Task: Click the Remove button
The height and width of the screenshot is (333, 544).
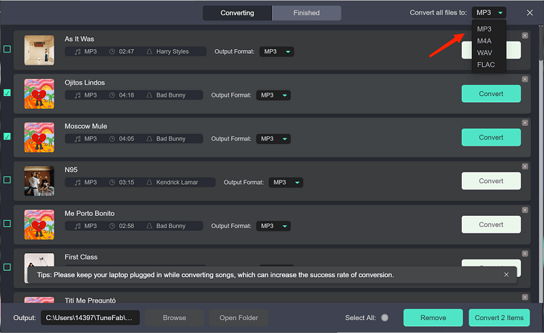Action: [x=433, y=317]
